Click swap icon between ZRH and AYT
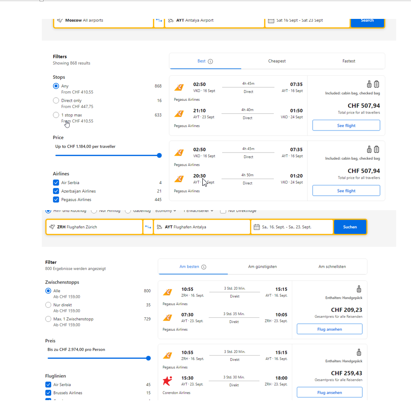 coord(148,227)
